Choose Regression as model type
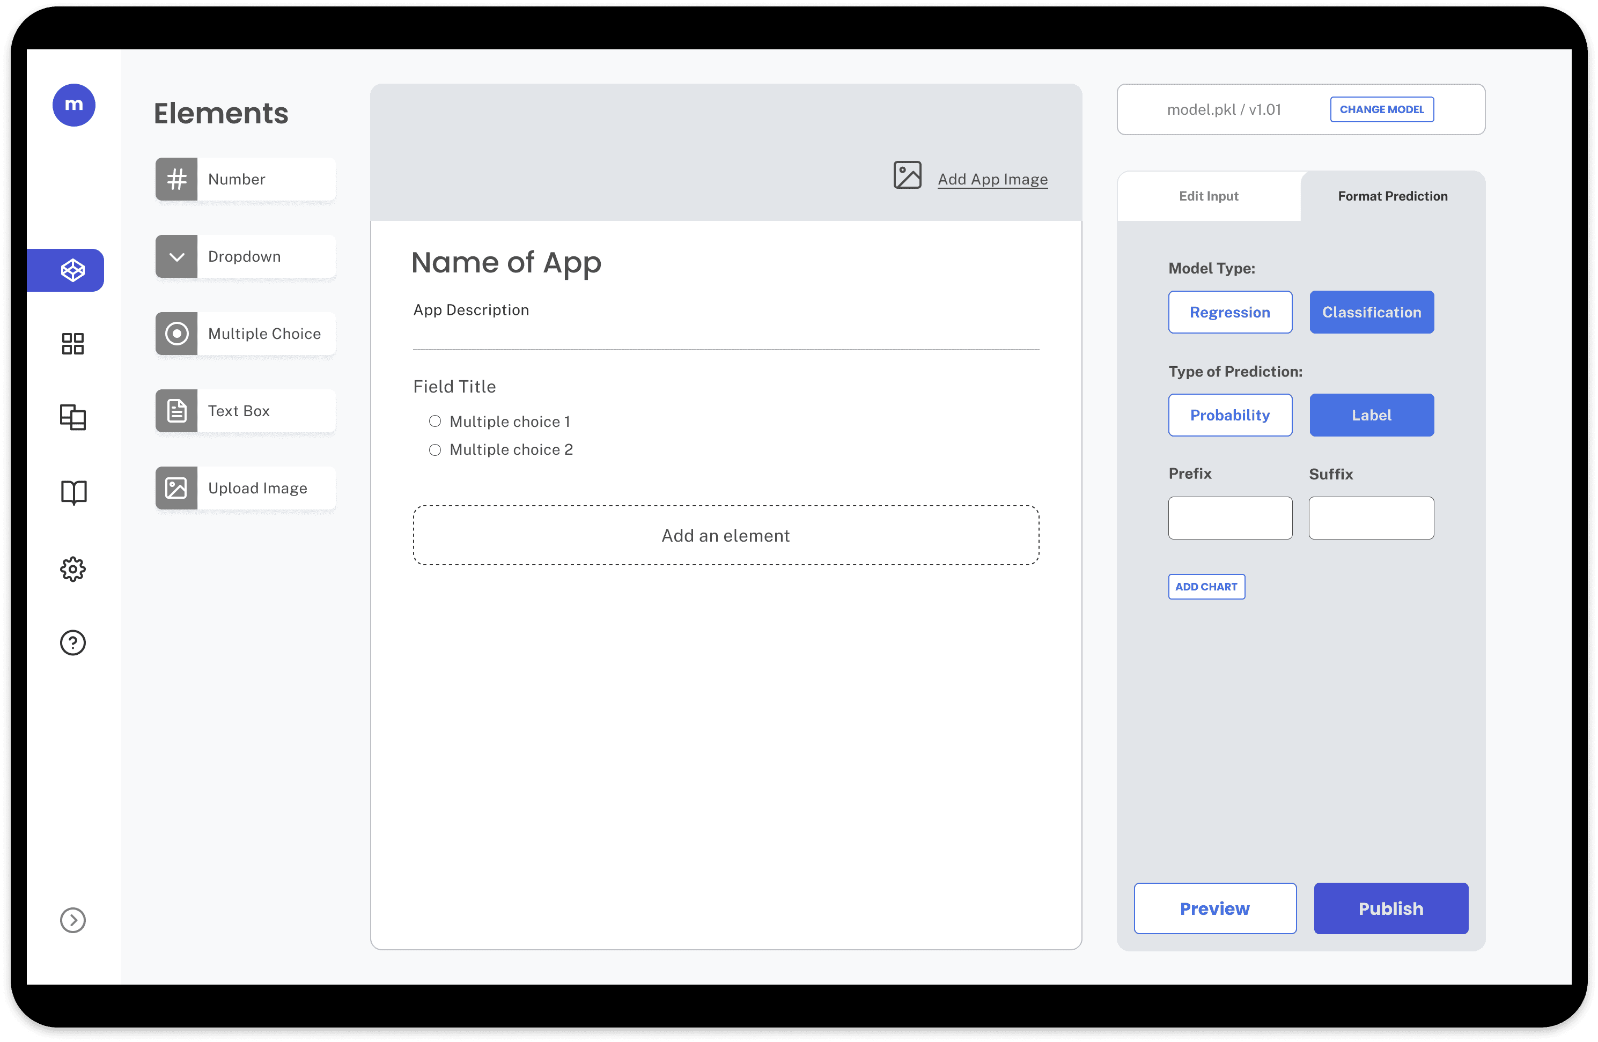The width and height of the screenshot is (1598, 1042). coord(1229,312)
